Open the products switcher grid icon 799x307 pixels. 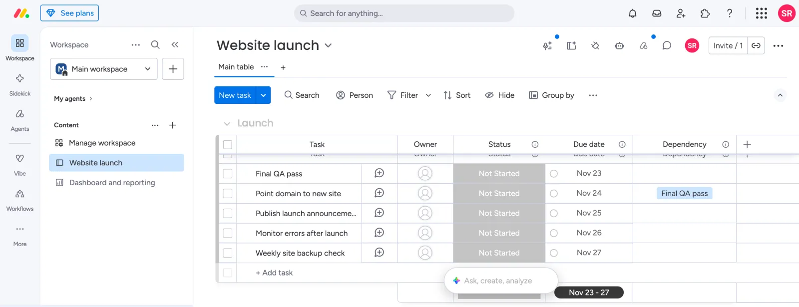pos(761,13)
